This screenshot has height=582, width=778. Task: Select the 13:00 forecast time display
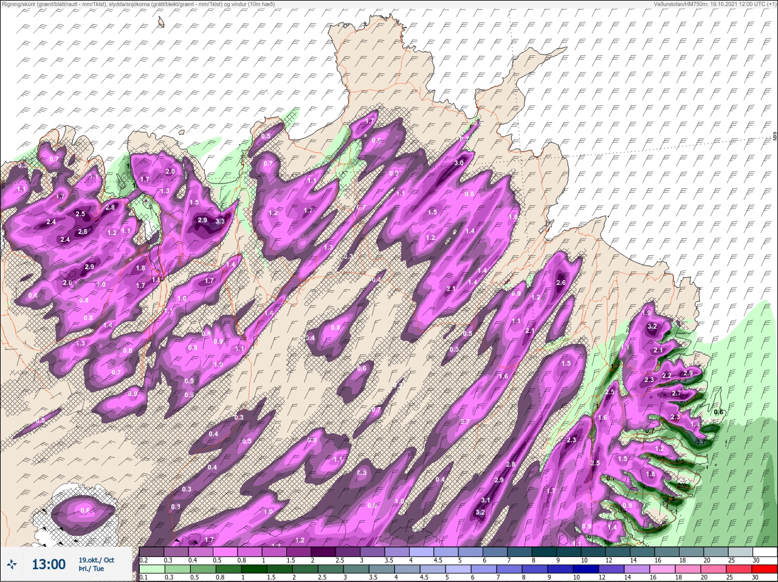point(49,564)
